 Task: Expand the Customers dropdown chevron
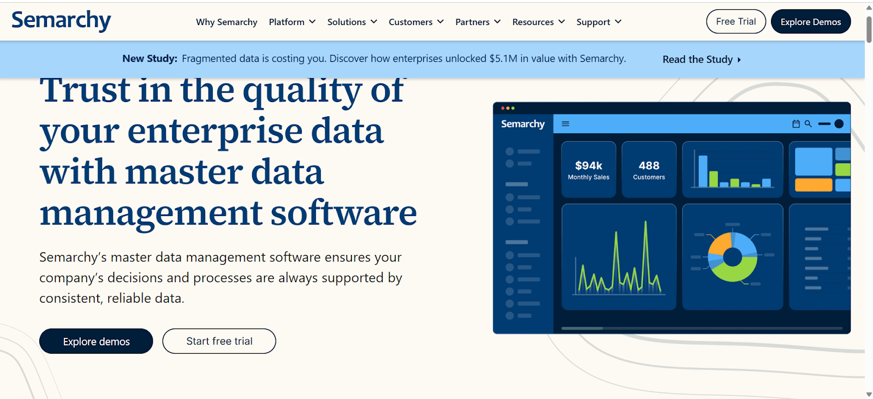click(440, 22)
